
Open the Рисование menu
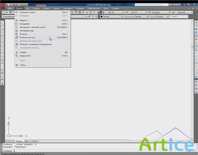click(68, 8)
